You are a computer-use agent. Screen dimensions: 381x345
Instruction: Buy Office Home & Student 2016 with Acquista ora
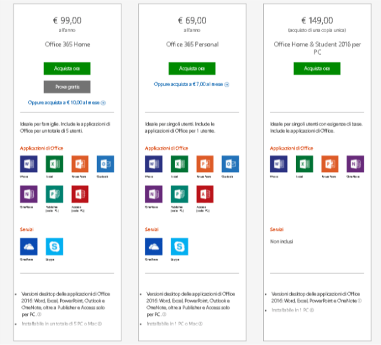[317, 68]
